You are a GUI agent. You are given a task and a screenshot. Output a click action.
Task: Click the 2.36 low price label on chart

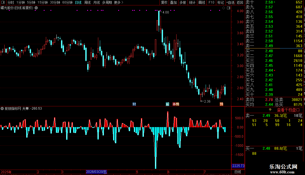(207, 101)
